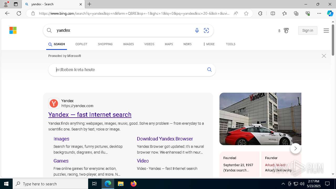This screenshot has height=189, width=336.
Task: Open the Windows Start menu
Action: pyautogui.click(x=6, y=184)
